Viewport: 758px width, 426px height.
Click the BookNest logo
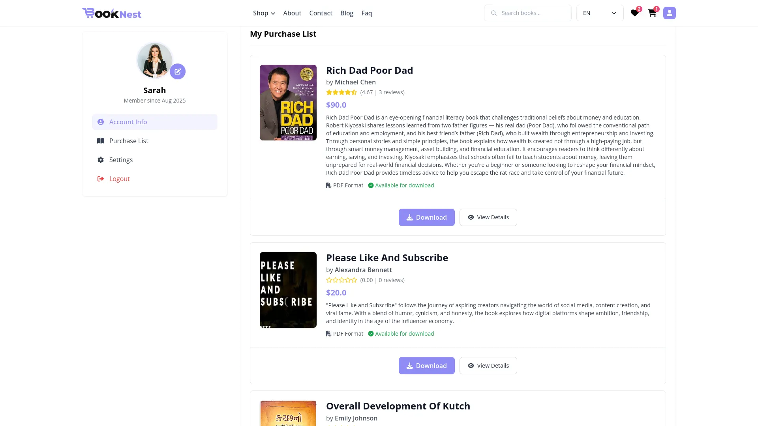[112, 13]
